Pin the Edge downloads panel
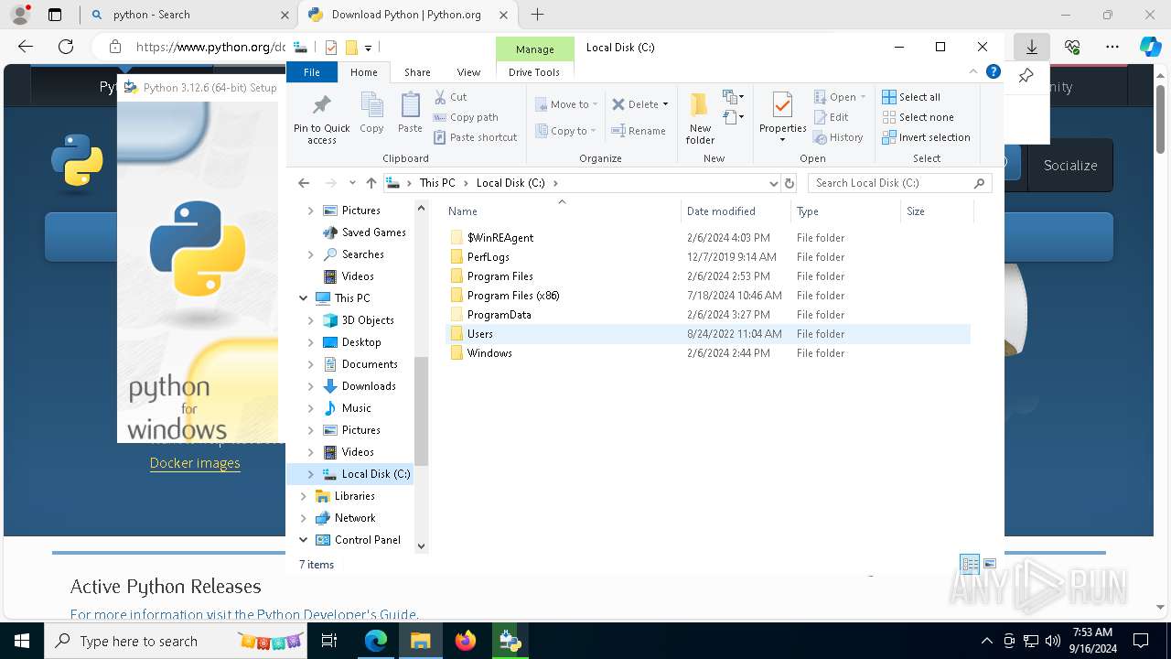The height and width of the screenshot is (659, 1171). [1026, 76]
